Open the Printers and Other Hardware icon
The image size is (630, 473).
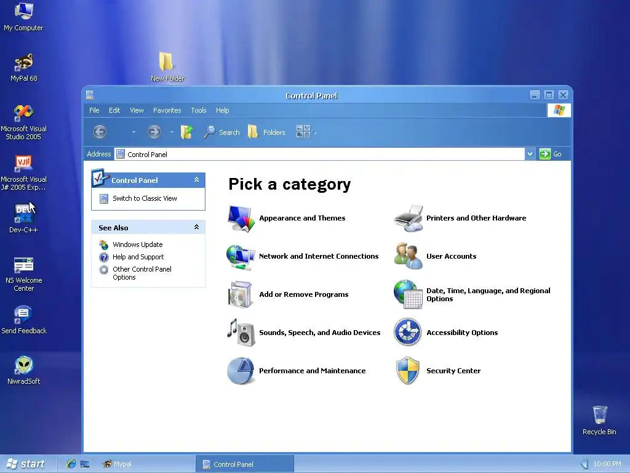(409, 219)
